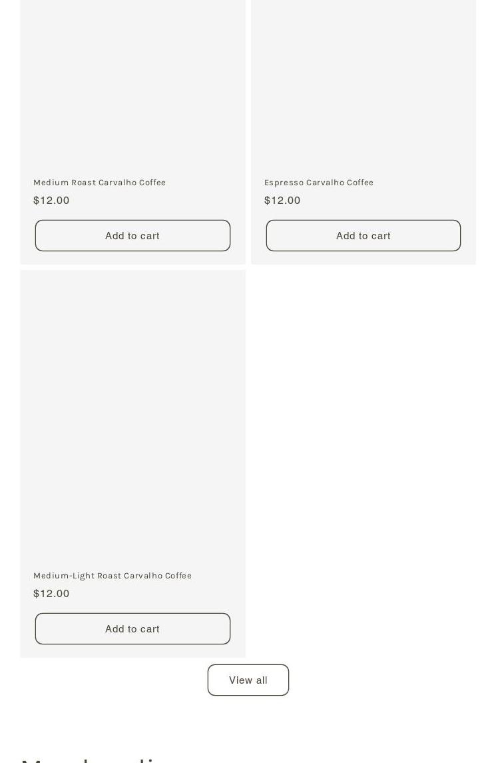496x763 pixels.
Task: Click the Medium-Light Roast product image area
Action: (x=132, y=413)
